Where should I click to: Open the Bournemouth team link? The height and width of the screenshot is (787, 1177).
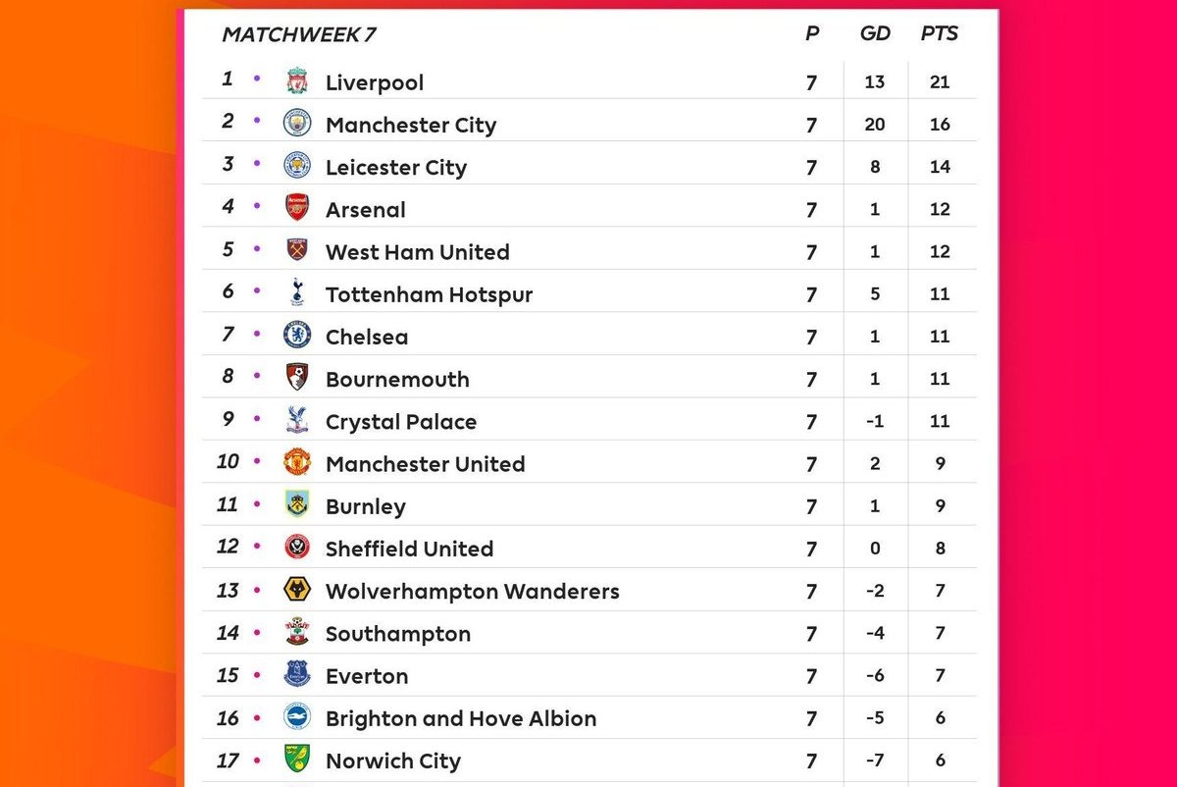397,379
